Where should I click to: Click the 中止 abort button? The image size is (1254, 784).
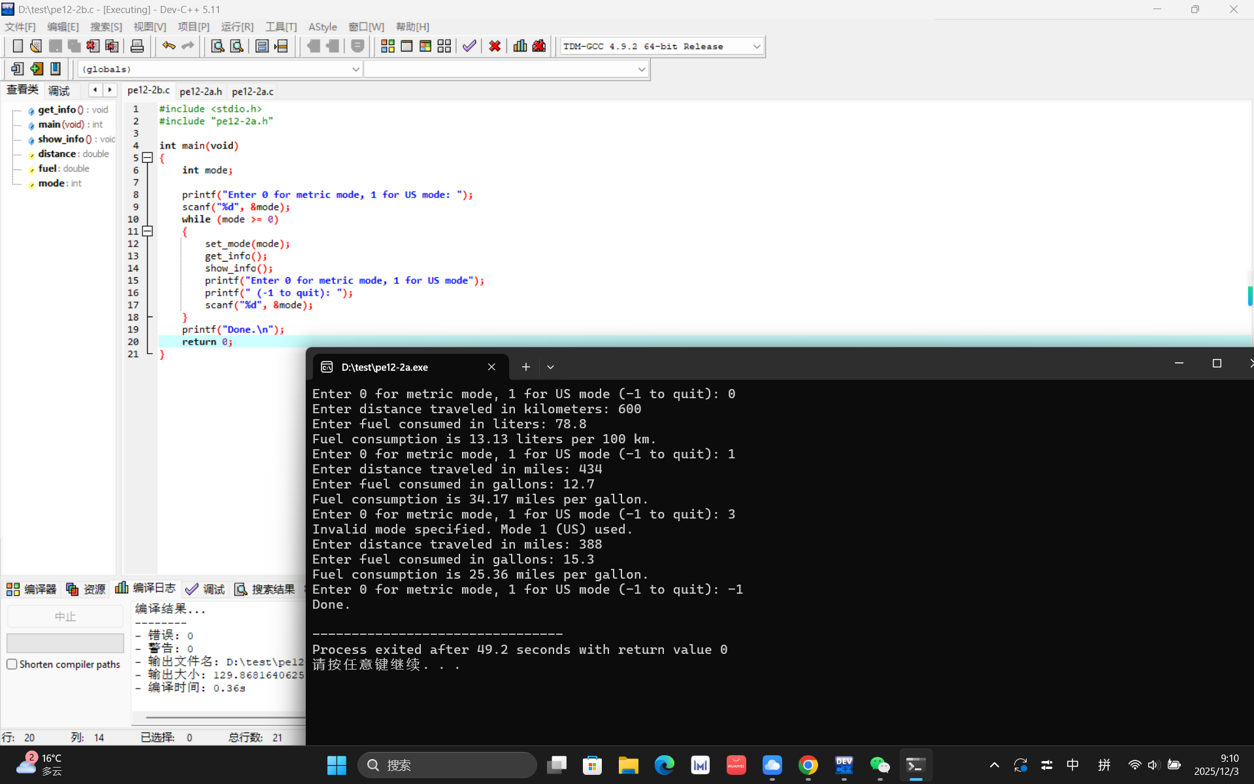(65, 617)
